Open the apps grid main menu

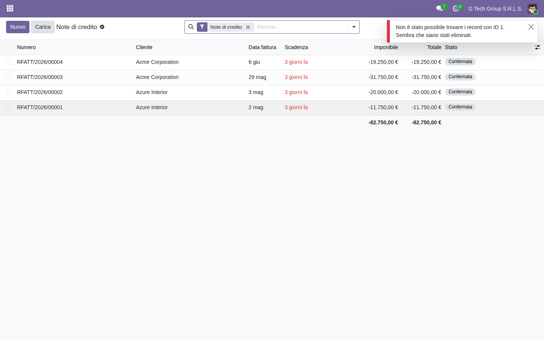[10, 8]
